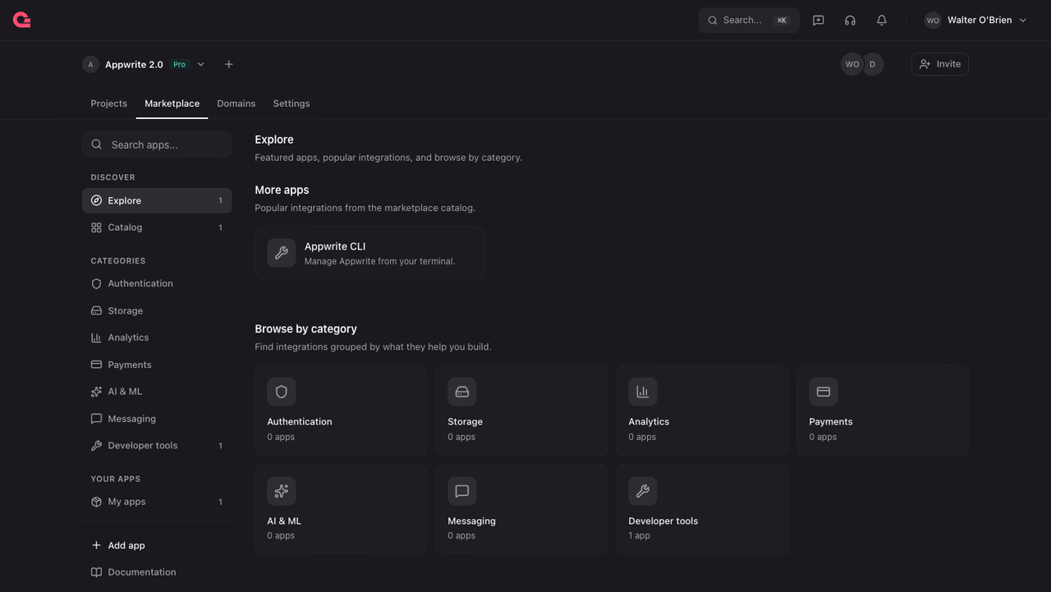1051x592 pixels.
Task: Click the WO member avatar near Invite
Action: coord(852,64)
